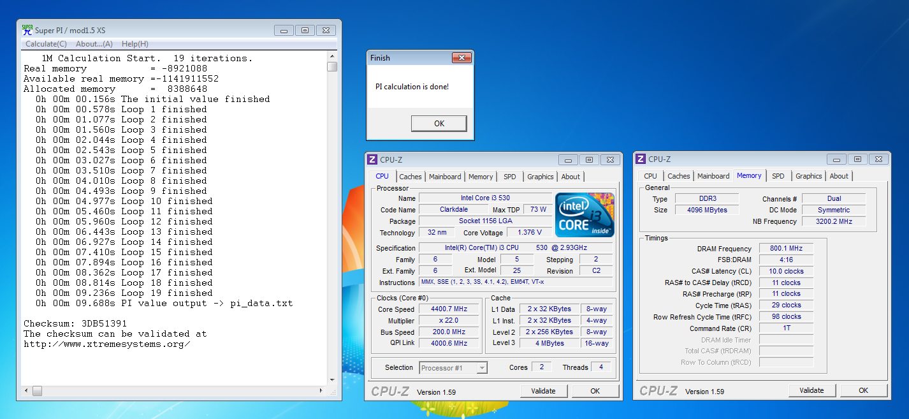Click the memory Type DDR3 field

click(x=706, y=199)
